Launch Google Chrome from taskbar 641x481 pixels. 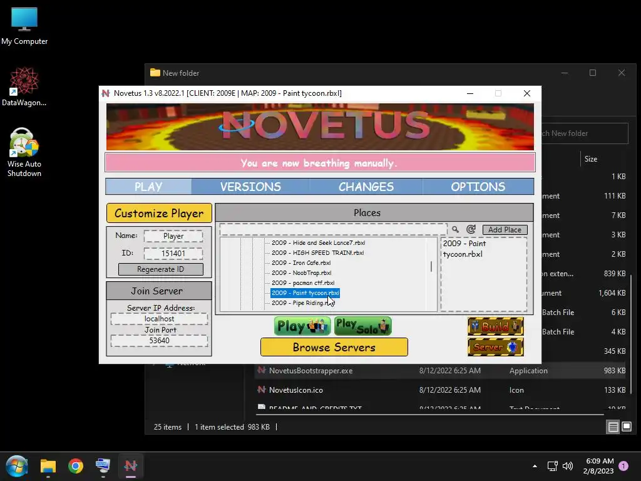tap(76, 466)
